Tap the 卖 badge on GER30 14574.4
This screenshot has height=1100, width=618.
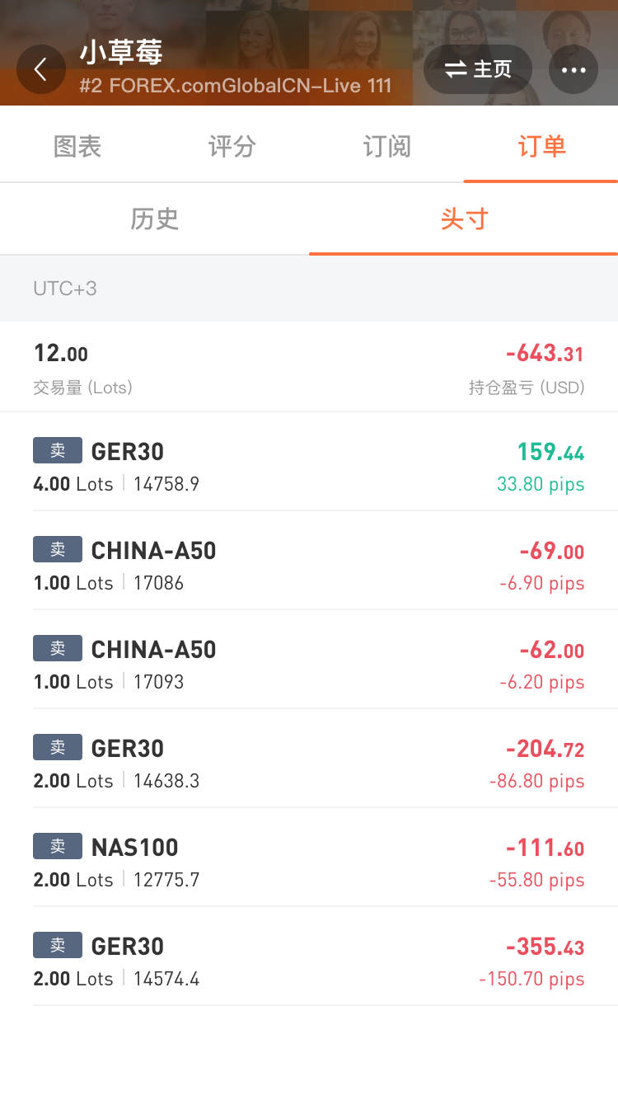click(58, 945)
